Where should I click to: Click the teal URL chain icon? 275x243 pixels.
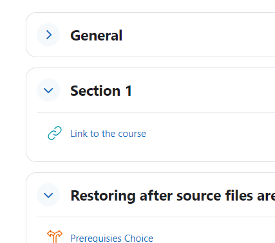coord(55,133)
